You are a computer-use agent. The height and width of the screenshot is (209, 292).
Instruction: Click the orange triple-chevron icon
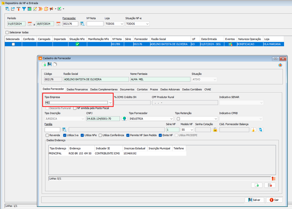coord(41,9)
